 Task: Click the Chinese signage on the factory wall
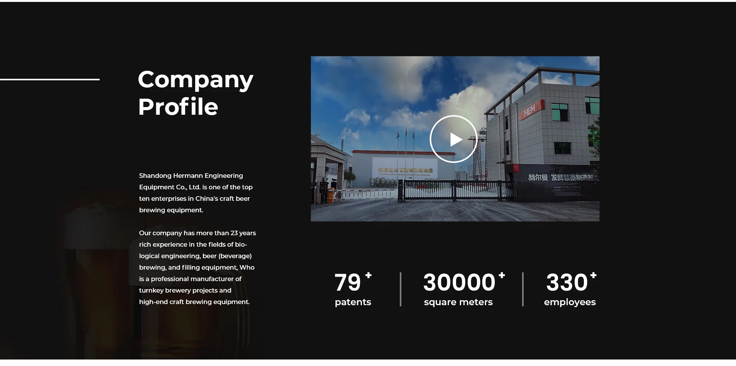pyautogui.click(x=562, y=177)
